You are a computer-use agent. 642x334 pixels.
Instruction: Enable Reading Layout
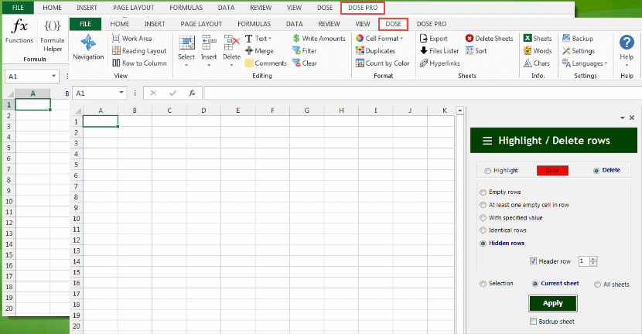point(139,51)
